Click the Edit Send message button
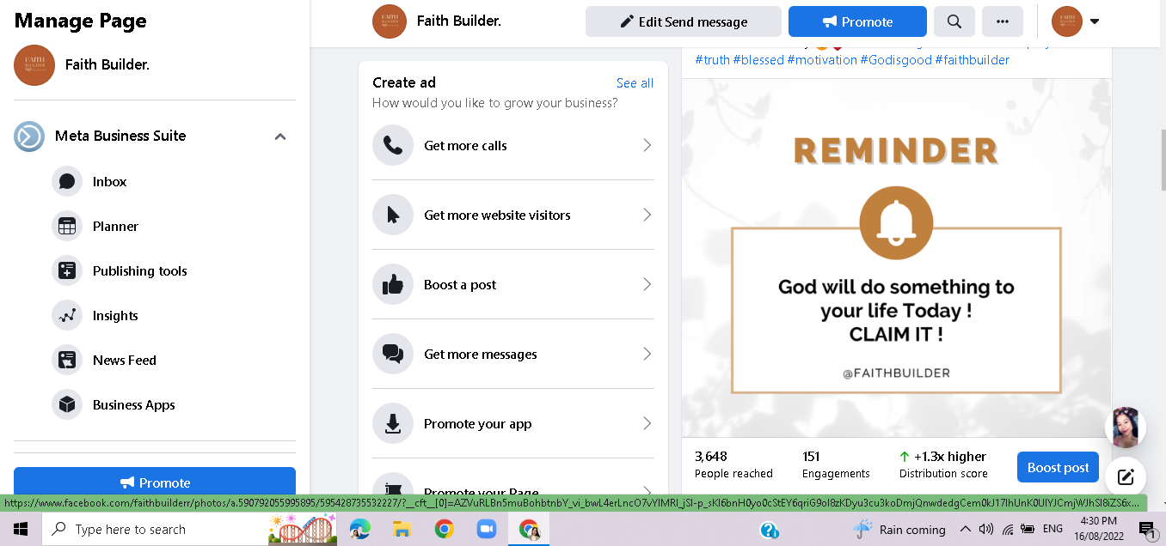The width and height of the screenshot is (1166, 546). [x=684, y=21]
